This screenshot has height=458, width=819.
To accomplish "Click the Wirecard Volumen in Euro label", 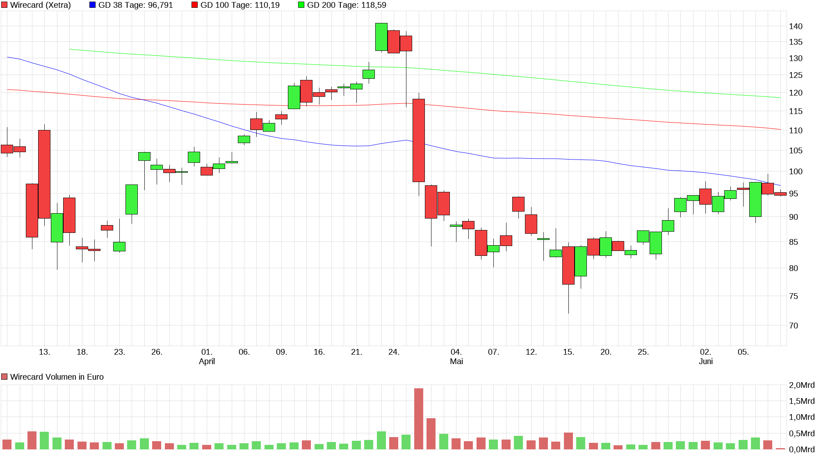I will (57, 377).
